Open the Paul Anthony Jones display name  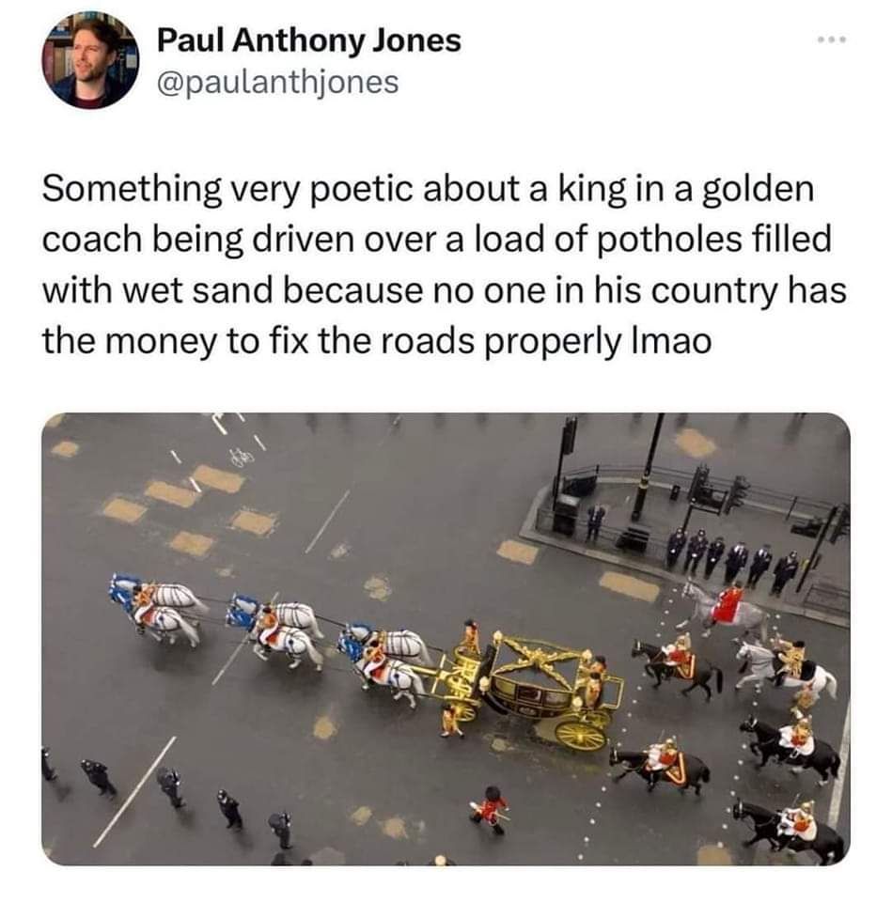click(309, 41)
